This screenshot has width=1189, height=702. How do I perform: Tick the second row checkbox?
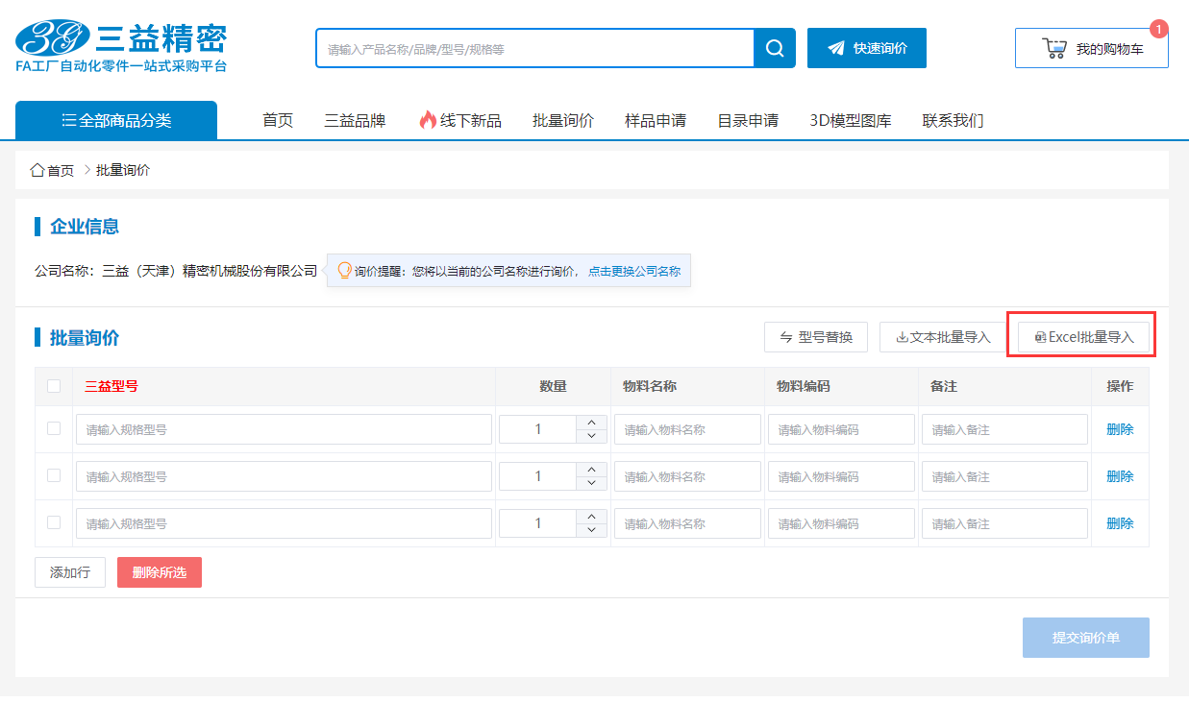[x=54, y=475]
